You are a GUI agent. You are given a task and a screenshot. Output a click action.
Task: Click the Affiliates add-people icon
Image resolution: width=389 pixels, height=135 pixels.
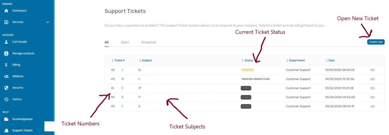pos(6,77)
